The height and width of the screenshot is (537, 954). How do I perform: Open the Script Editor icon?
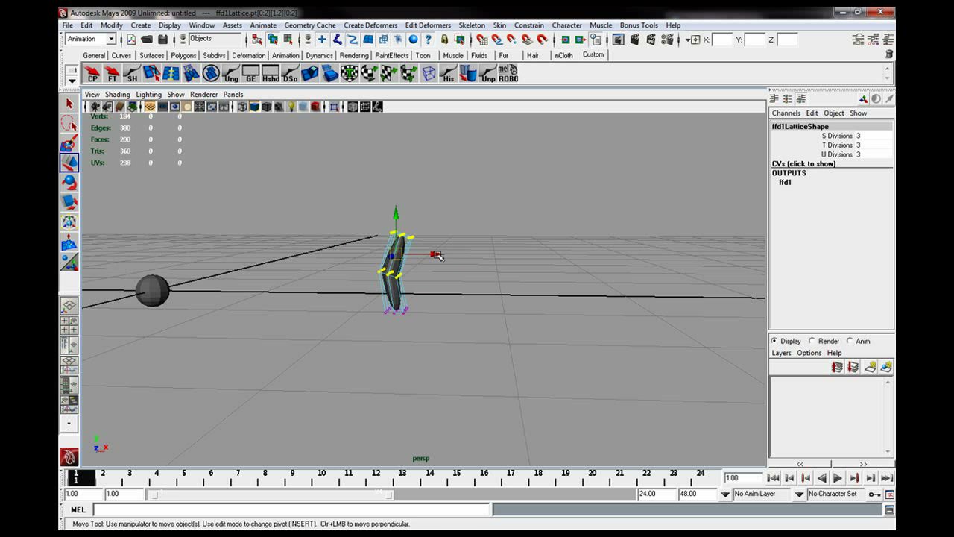coord(890,510)
